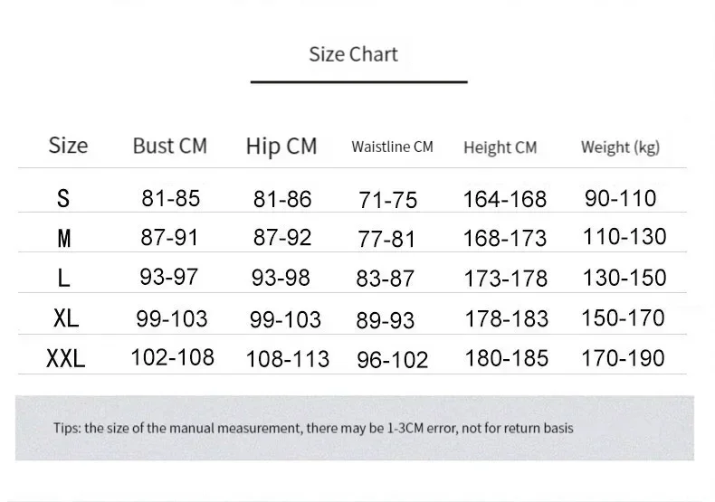Select the Size column header

pos(68,146)
